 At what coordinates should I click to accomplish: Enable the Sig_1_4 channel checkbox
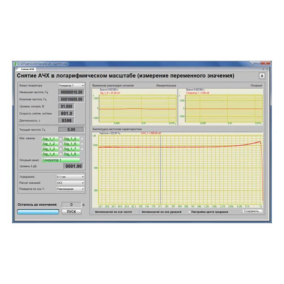pos(61,154)
